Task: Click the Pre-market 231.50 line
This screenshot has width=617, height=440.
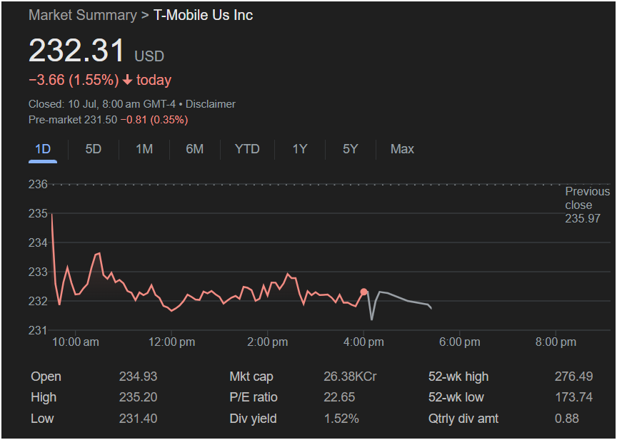Action: tap(109, 120)
